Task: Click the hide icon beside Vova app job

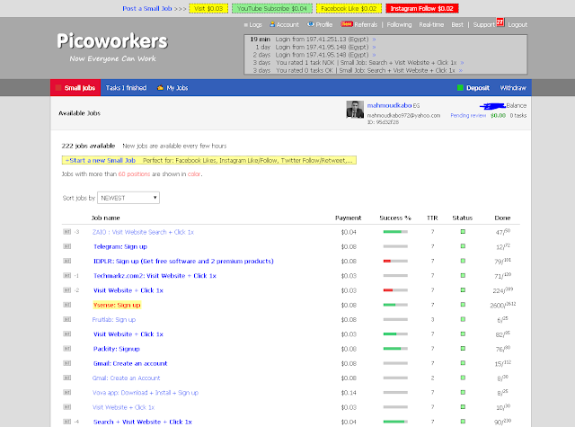Action: (x=66, y=393)
